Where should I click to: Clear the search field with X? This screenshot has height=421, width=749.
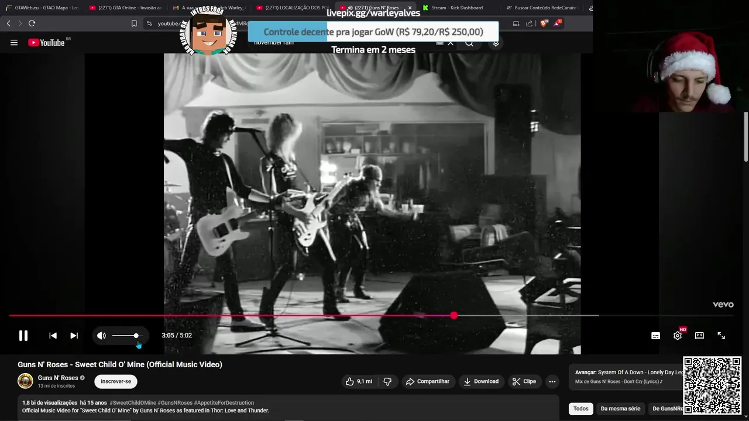coord(451,43)
